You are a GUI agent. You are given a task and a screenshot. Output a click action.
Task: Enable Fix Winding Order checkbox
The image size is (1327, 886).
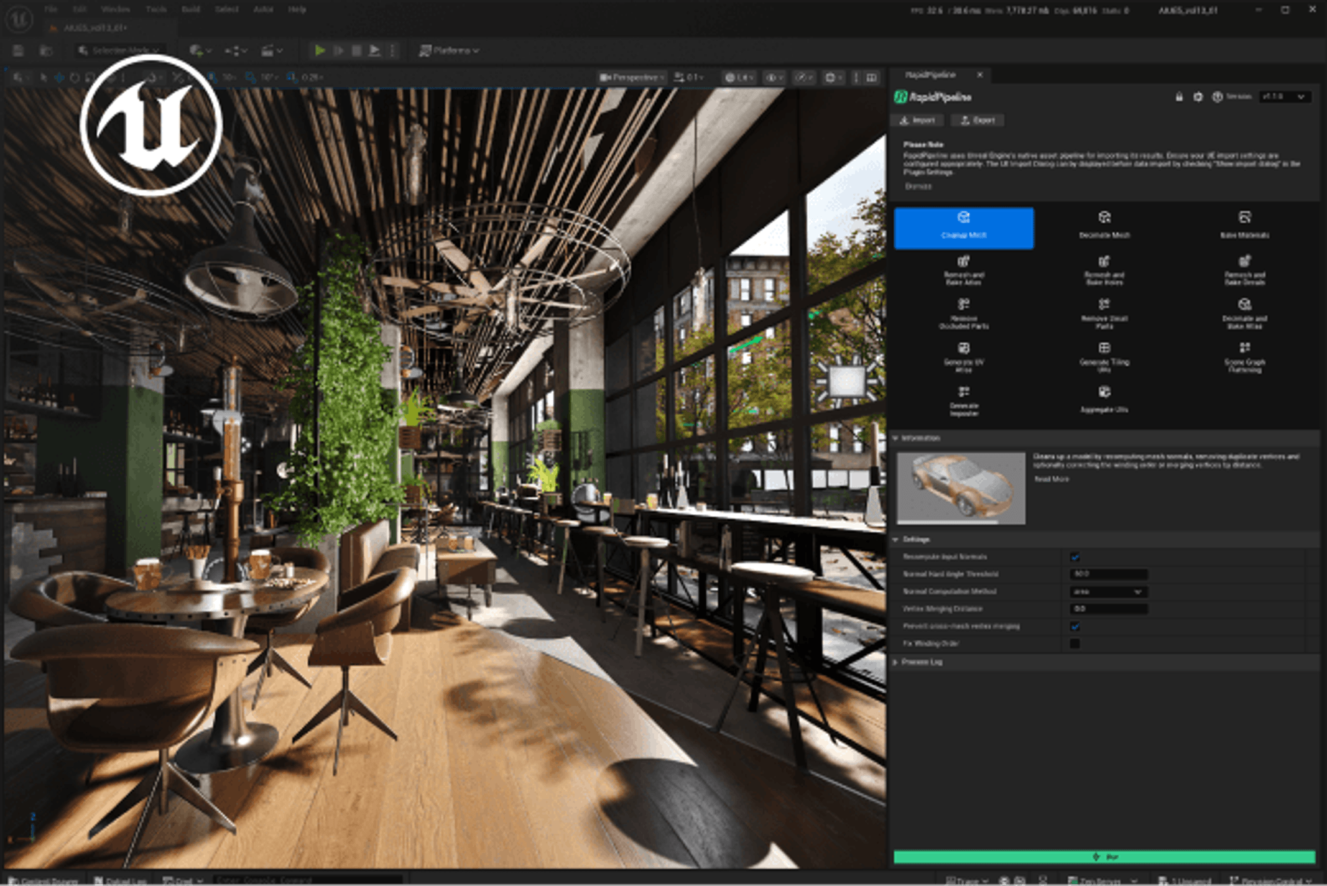pyautogui.click(x=1075, y=644)
